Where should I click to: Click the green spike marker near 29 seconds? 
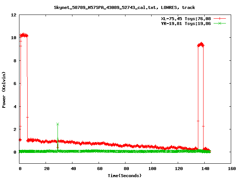click(58, 124)
